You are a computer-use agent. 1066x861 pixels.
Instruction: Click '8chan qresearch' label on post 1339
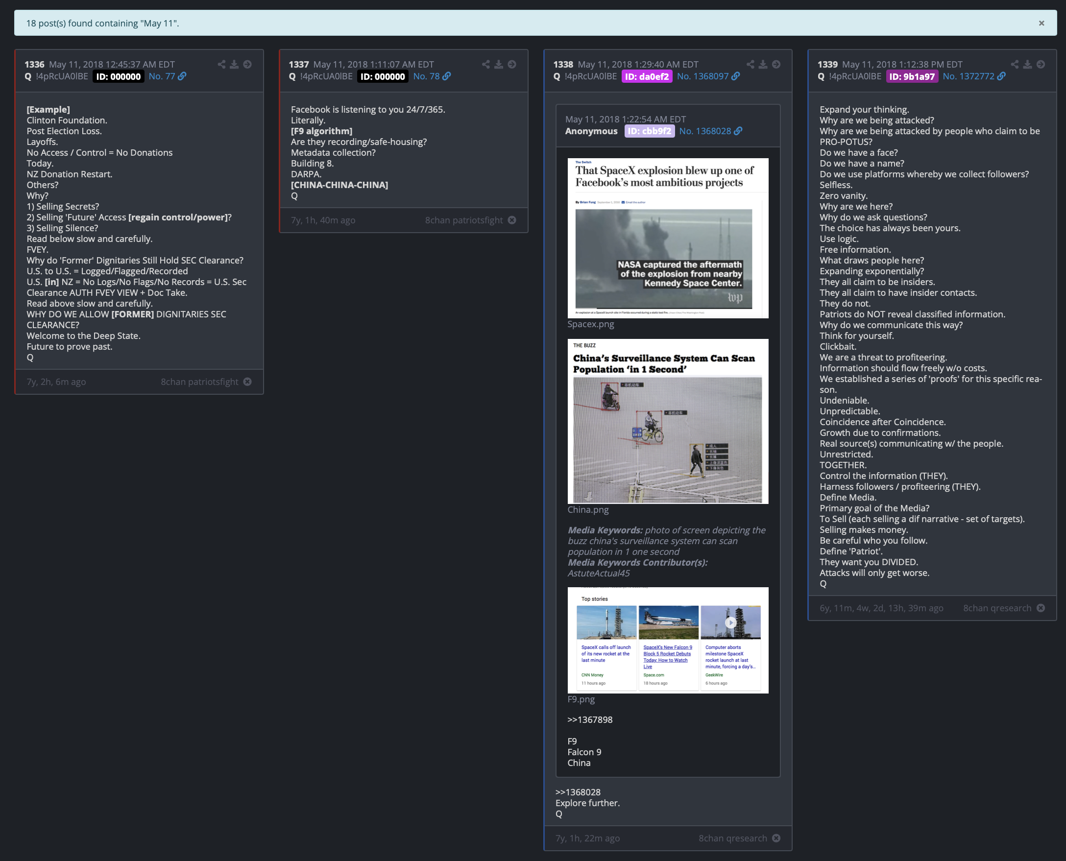click(x=997, y=608)
